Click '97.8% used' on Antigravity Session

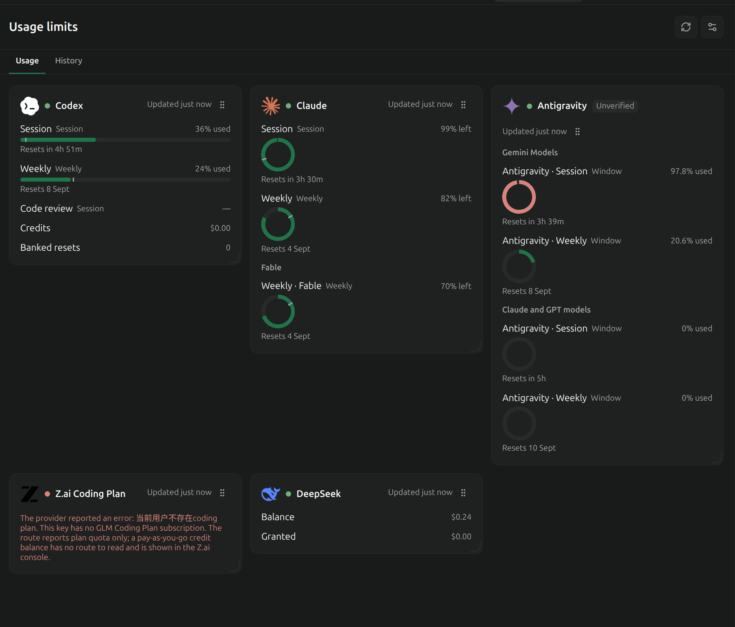click(x=692, y=171)
